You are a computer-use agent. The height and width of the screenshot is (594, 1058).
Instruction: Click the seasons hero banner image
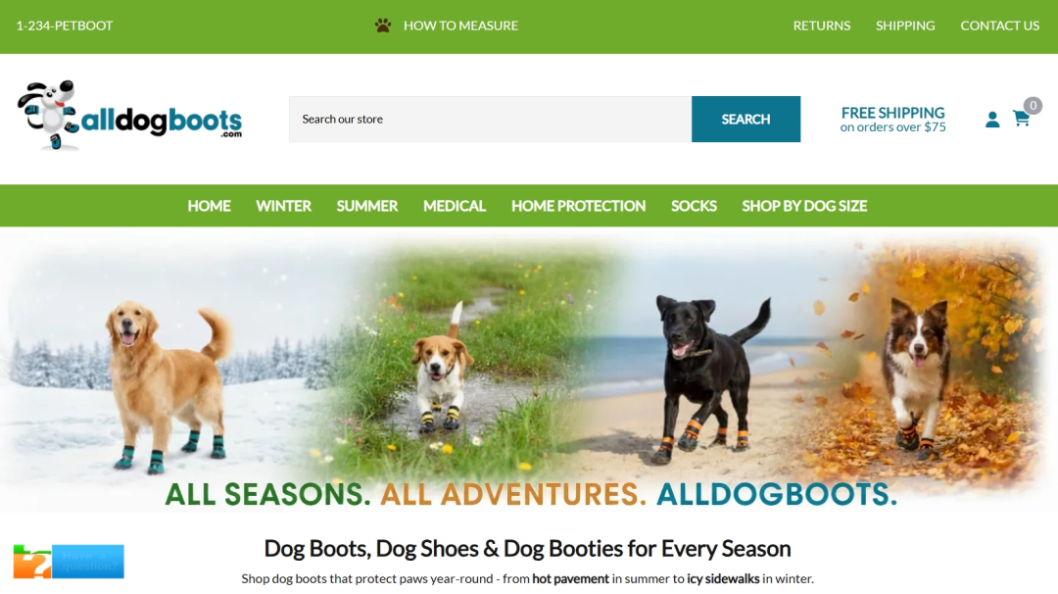(x=529, y=370)
